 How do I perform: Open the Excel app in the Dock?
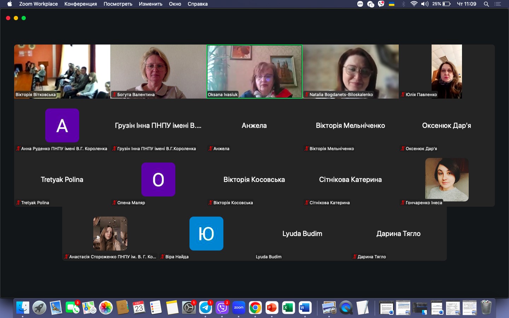288,308
